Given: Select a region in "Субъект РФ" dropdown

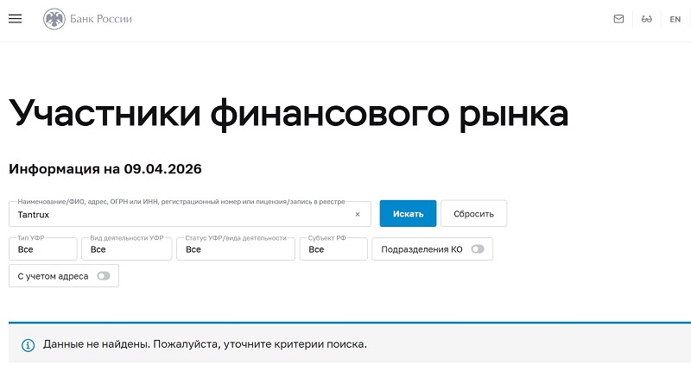Looking at the screenshot, I should (333, 249).
